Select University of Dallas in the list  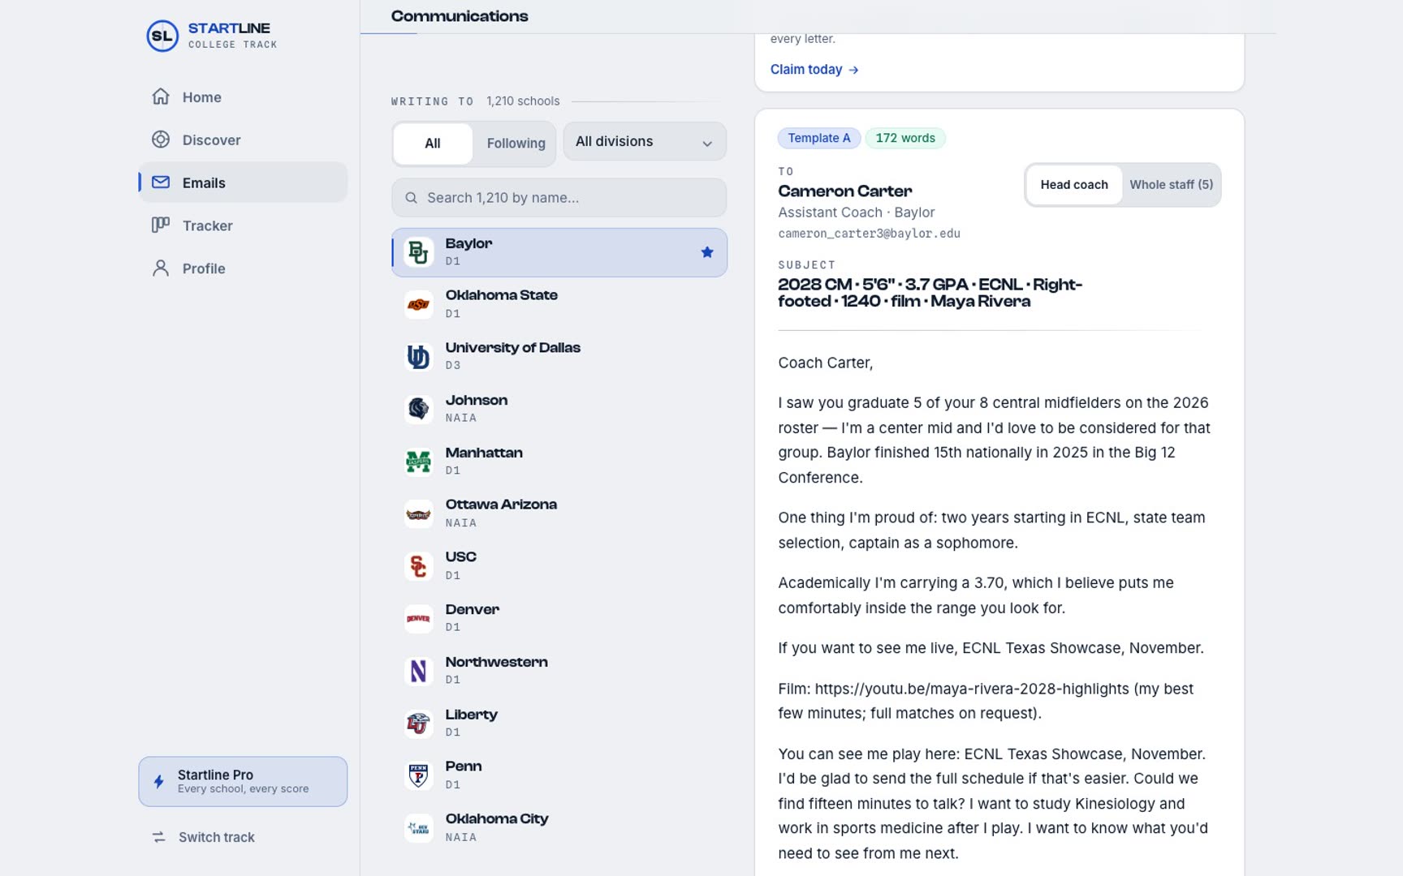coord(559,357)
